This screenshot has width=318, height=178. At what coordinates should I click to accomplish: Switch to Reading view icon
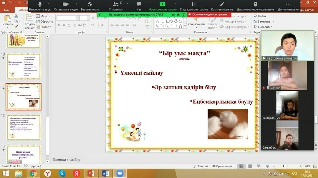click(259, 166)
